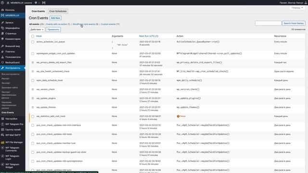Check the action_scheduler_run_queue row checkbox
This screenshot has width=308, height=173.
(33, 42)
